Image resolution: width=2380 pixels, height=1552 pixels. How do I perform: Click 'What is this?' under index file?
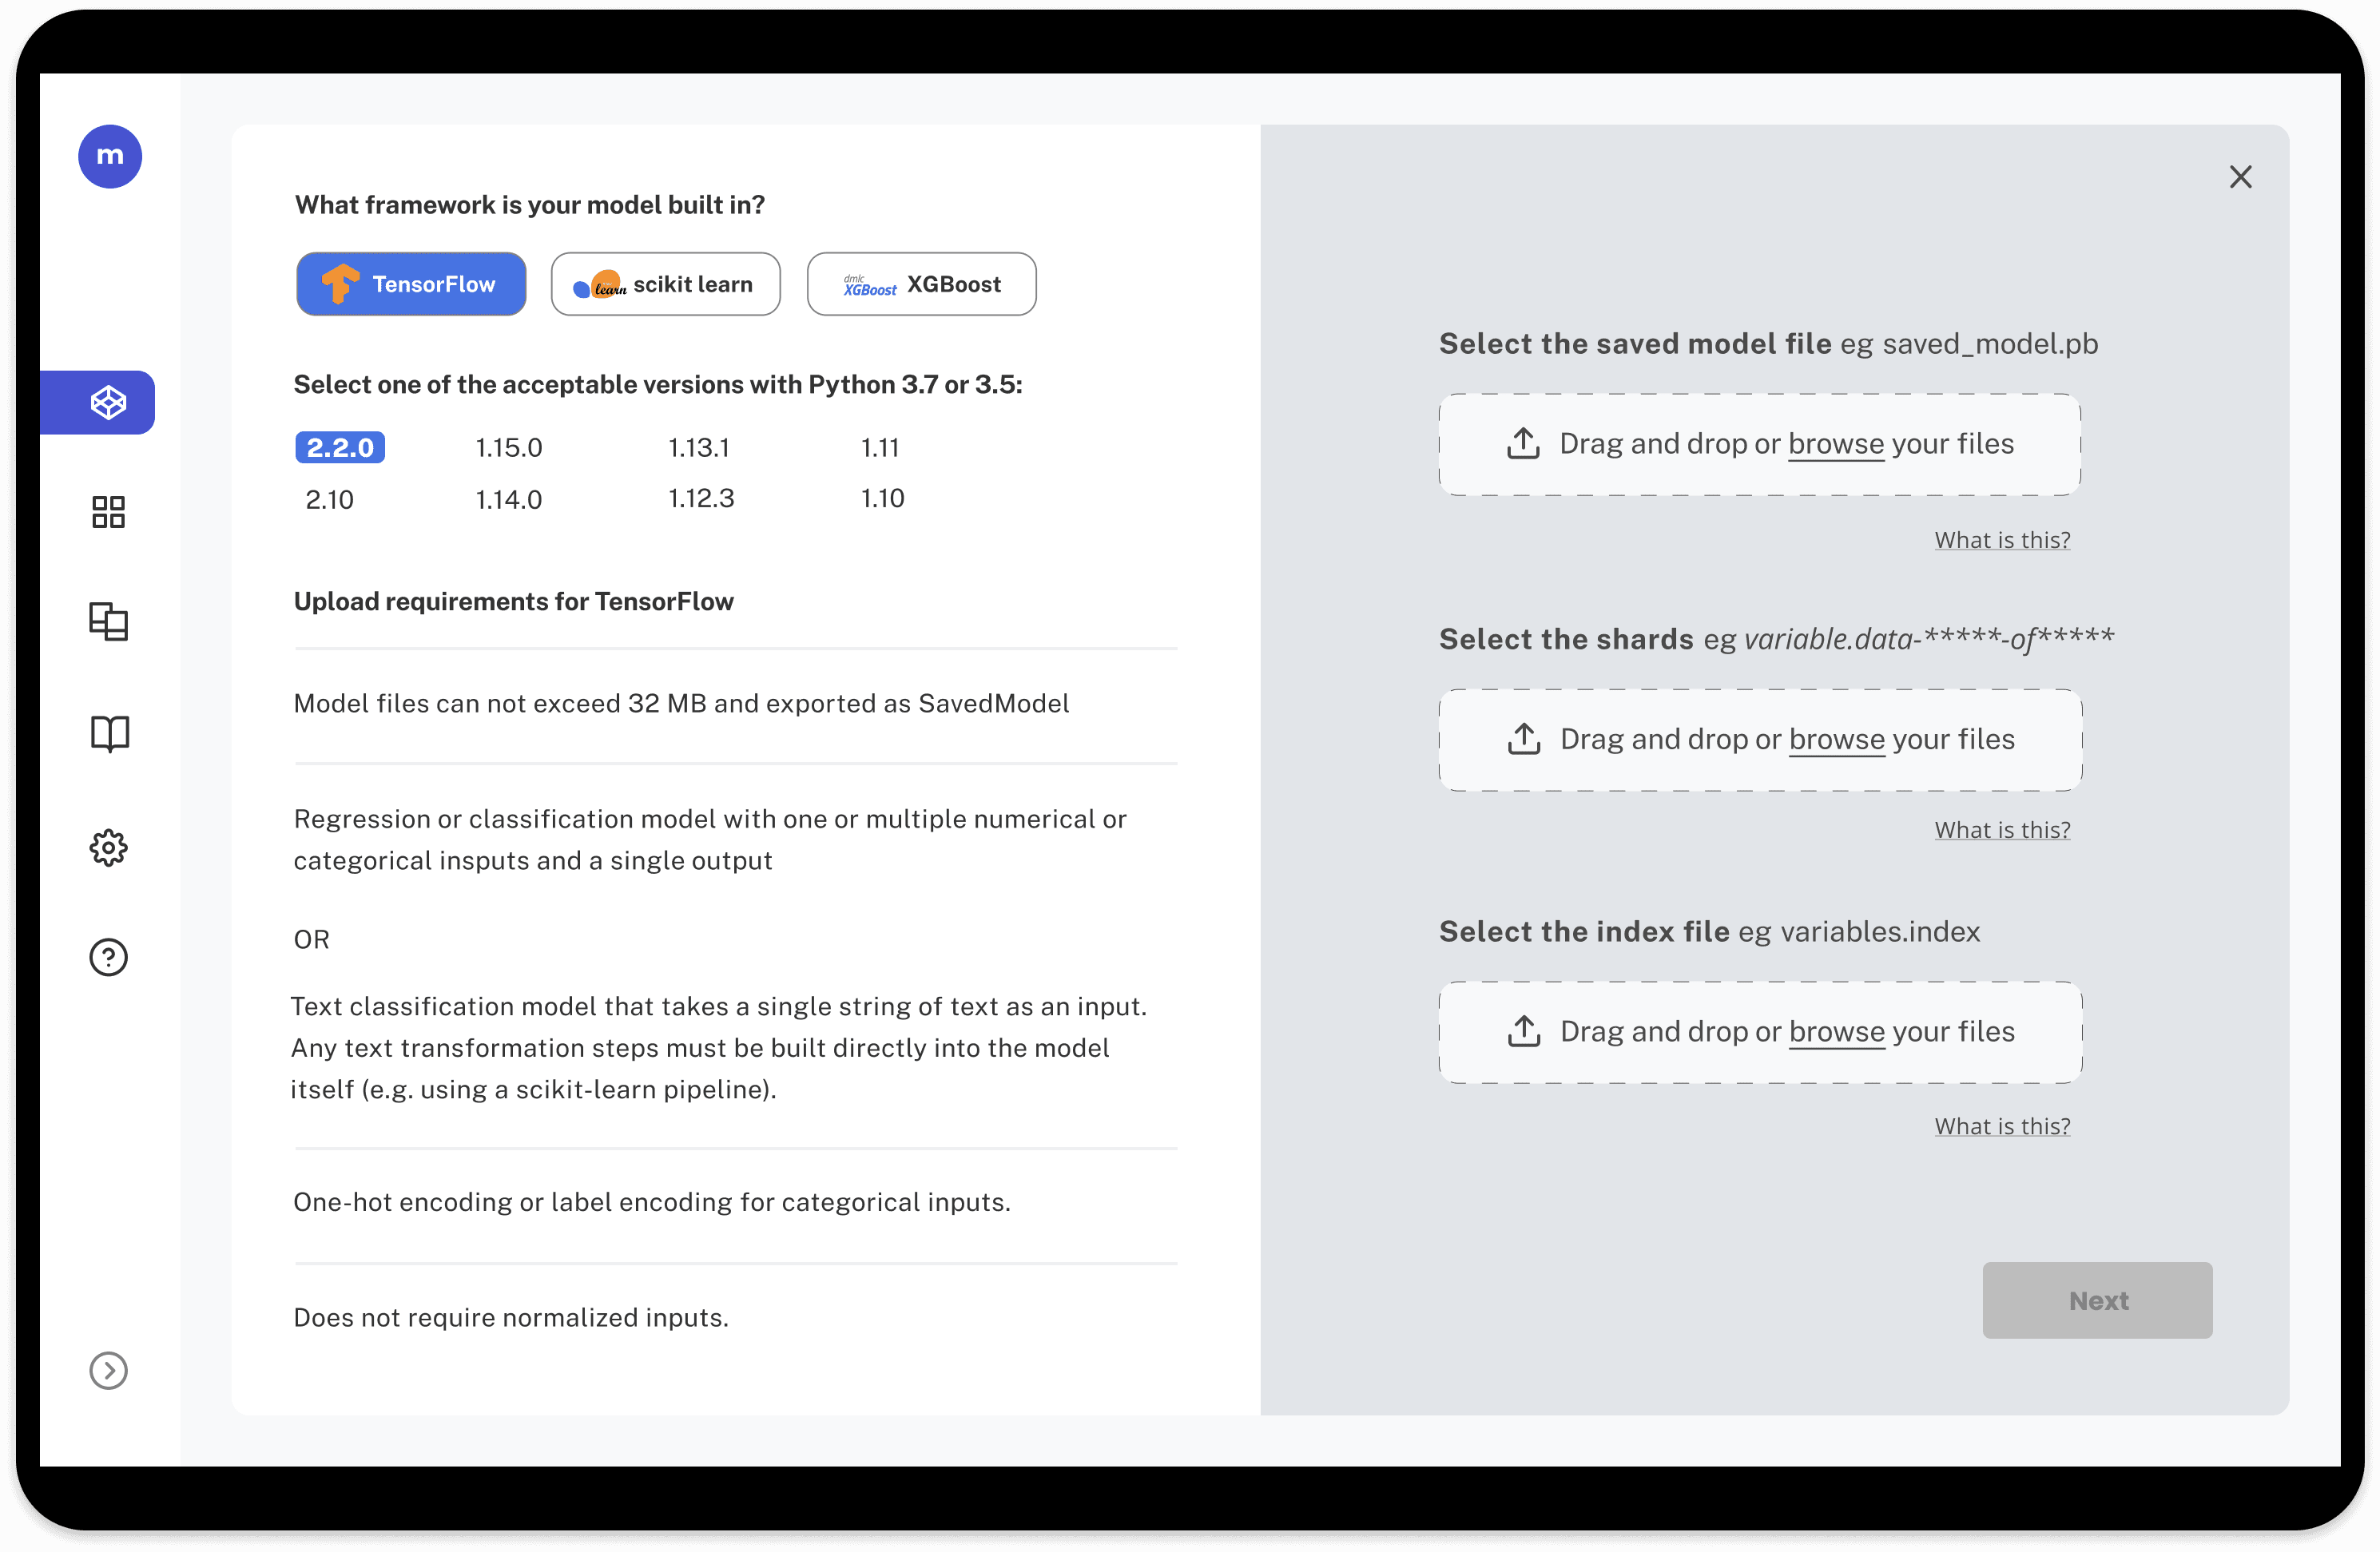2002,1126
